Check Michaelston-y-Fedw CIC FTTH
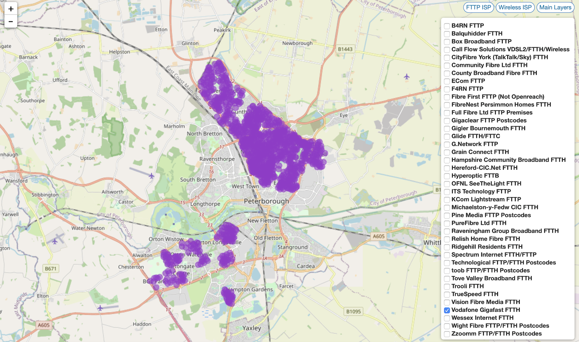579x342 pixels. [447, 208]
